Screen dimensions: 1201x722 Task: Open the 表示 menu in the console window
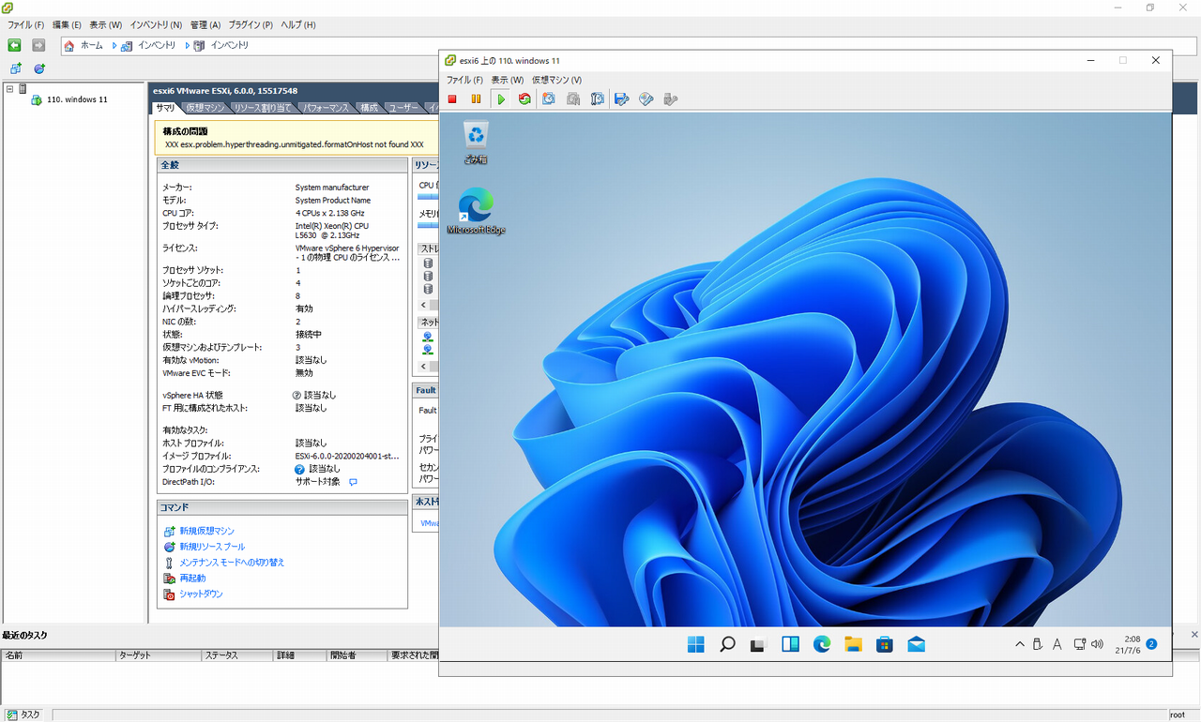508,80
